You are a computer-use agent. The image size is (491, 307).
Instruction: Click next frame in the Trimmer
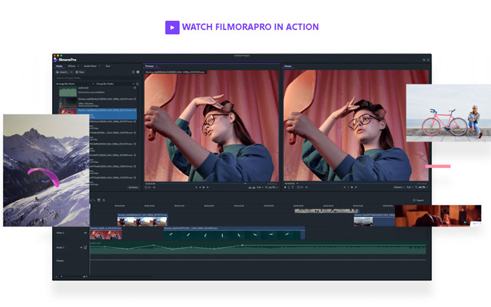pos(207,187)
